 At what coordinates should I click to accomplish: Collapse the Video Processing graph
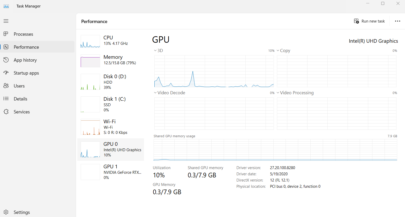click(278, 92)
